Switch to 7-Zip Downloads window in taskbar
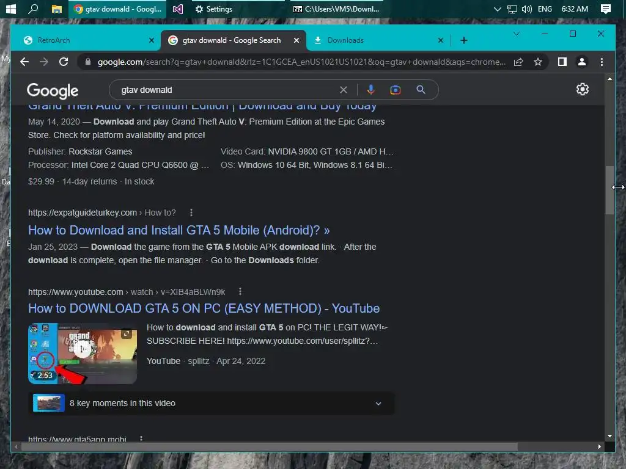 coord(336,9)
